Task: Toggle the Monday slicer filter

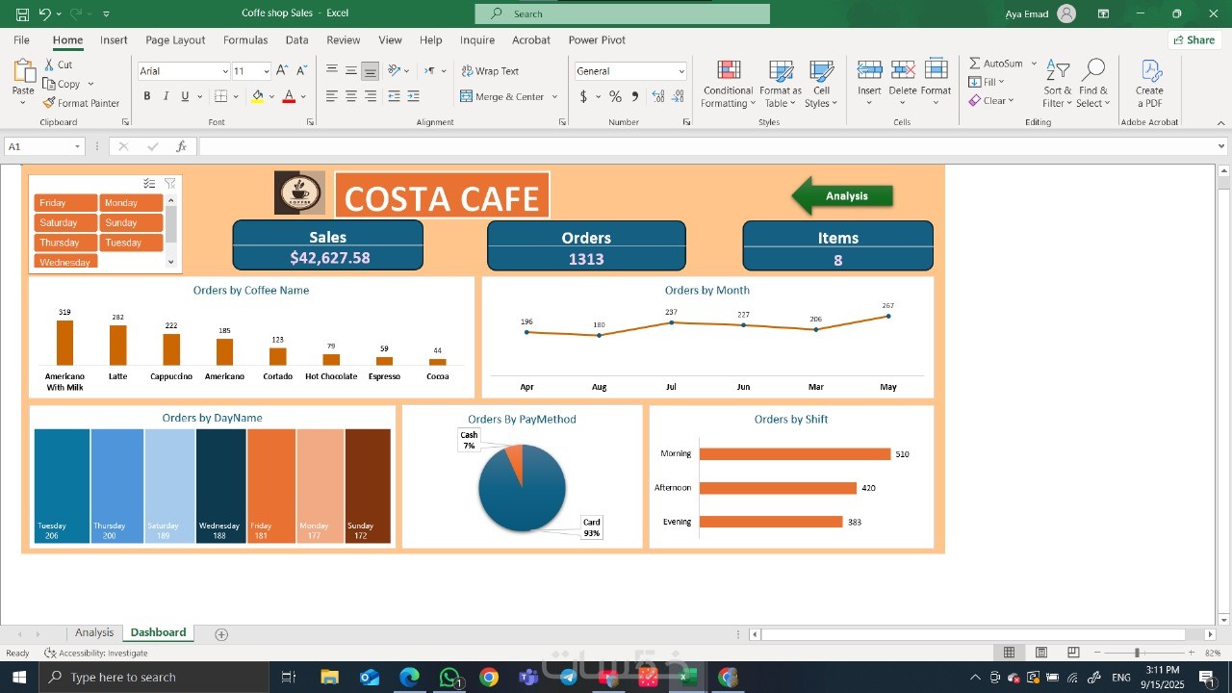Action: (x=131, y=203)
